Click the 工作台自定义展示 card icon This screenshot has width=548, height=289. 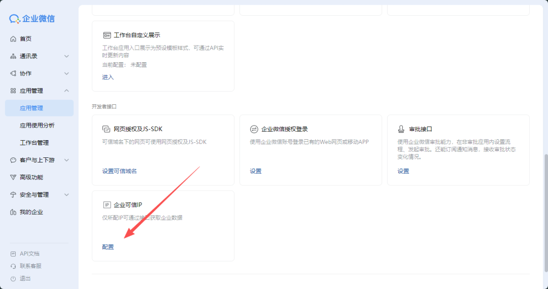coord(107,35)
